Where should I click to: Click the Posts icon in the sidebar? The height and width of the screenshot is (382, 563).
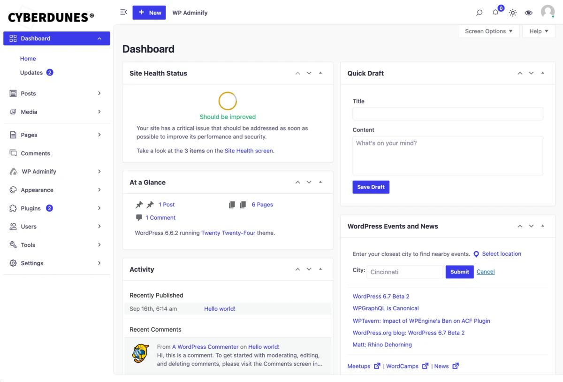[x=13, y=93]
